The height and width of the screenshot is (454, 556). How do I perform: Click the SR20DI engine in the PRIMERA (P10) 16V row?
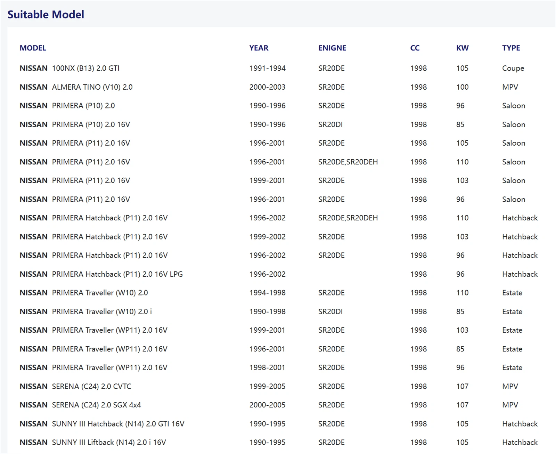pos(330,124)
